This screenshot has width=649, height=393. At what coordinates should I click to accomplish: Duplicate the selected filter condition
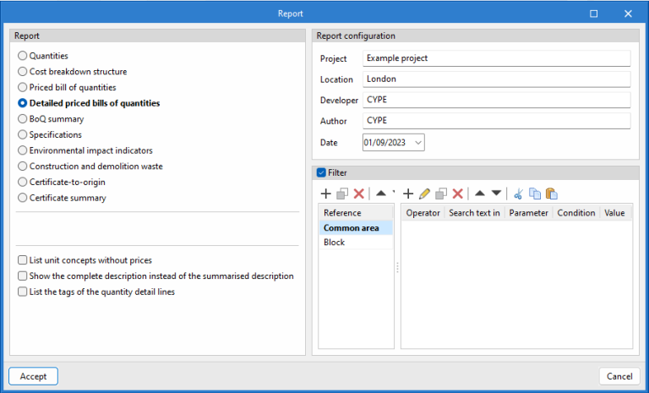click(x=441, y=194)
